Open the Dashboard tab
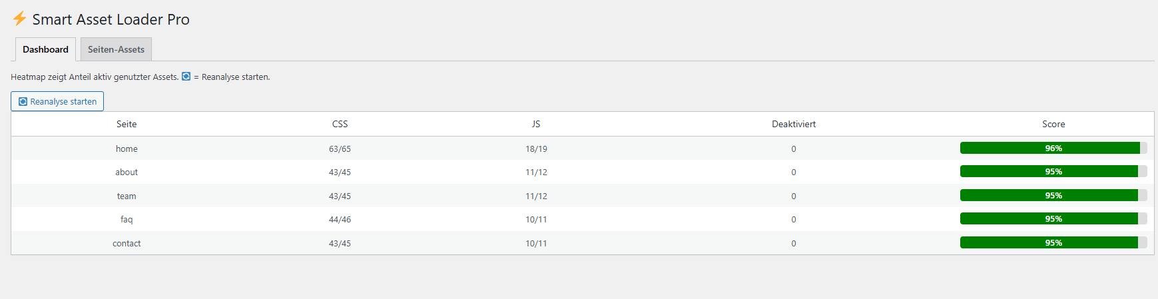 point(45,49)
